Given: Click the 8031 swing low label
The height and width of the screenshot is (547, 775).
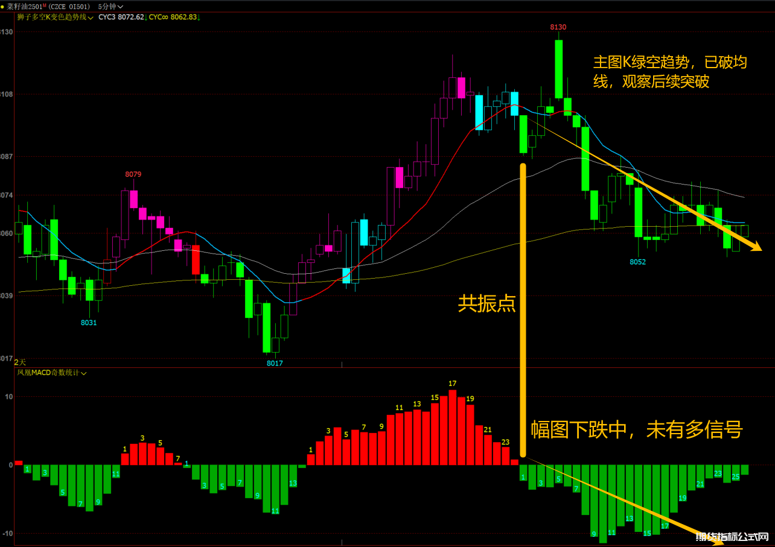Looking at the screenshot, I should [89, 323].
